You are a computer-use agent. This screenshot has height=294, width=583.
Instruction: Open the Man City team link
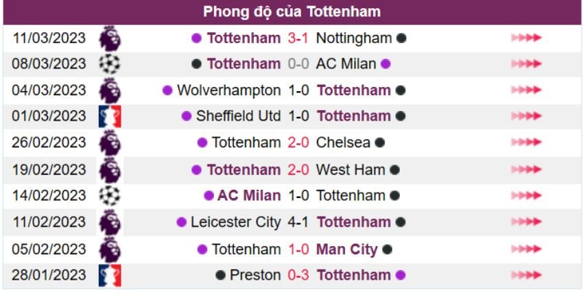point(346,249)
